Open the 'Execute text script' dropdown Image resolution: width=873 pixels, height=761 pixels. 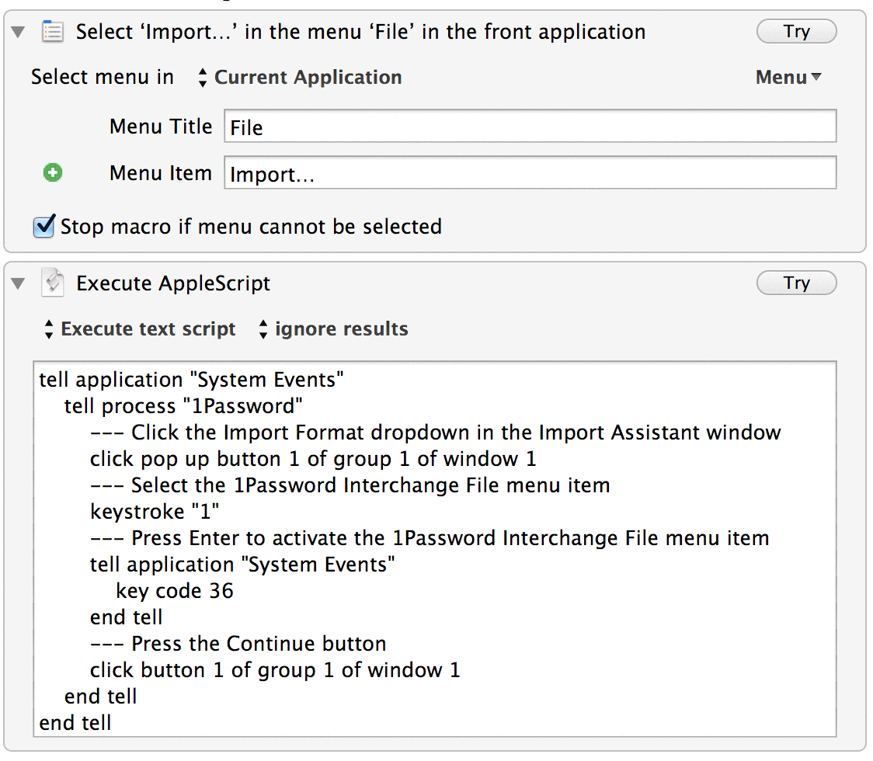pos(140,329)
